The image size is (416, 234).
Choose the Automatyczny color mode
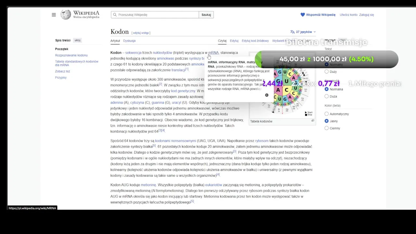click(327, 114)
